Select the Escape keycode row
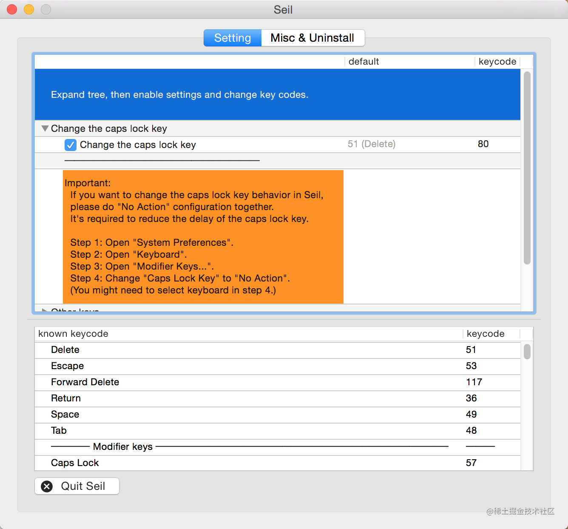Viewport: 568px width, 529px height. (x=278, y=366)
